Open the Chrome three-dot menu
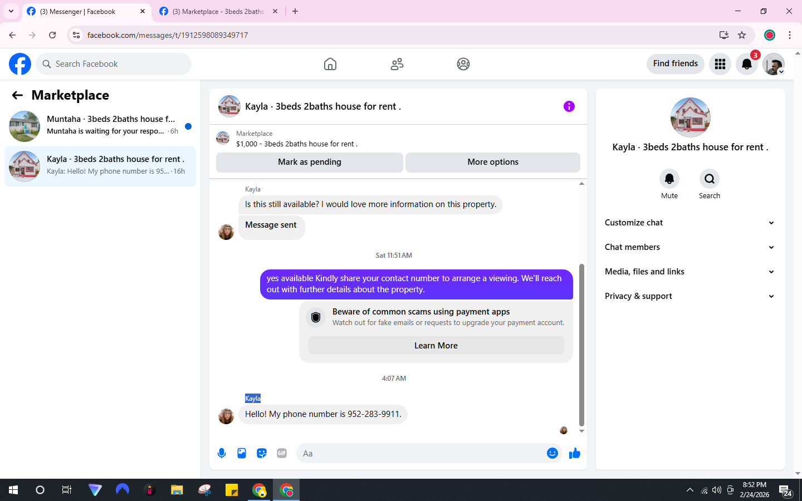 point(790,35)
